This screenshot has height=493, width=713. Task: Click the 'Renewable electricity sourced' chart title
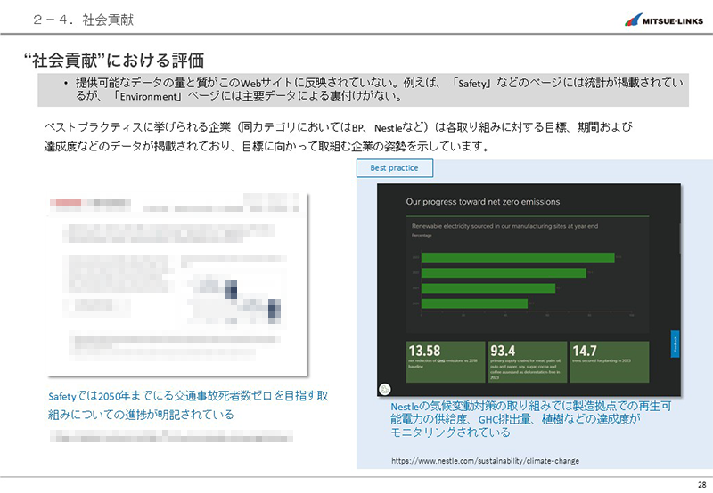tap(504, 226)
